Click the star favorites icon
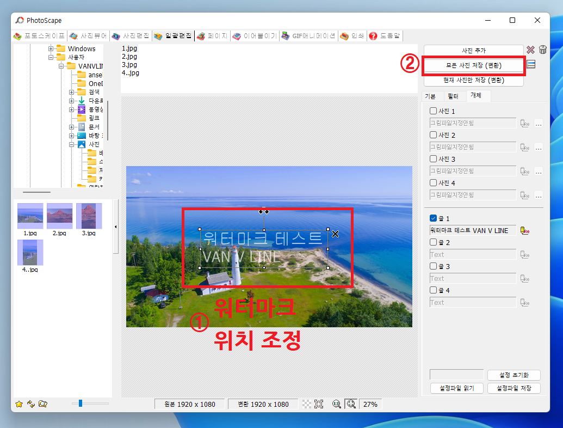 (x=19, y=404)
